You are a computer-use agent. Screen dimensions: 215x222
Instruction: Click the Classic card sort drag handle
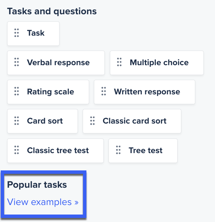pos(93,121)
